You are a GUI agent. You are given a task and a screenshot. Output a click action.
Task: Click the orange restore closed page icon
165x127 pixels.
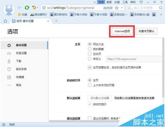coord(34,8)
